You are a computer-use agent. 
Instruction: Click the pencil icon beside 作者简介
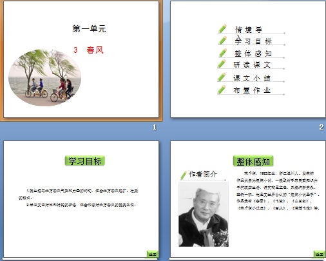pos(184,175)
